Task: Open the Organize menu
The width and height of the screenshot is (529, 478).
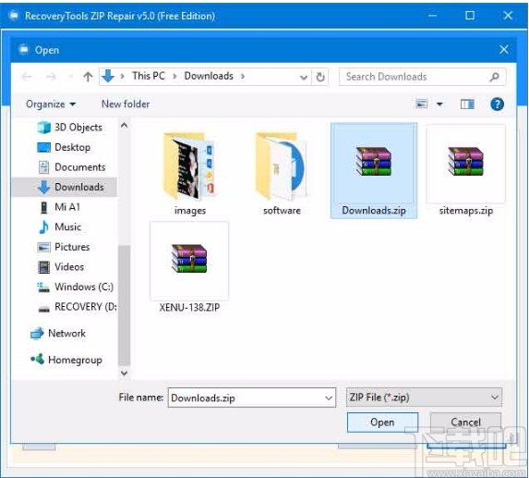Action: click(51, 104)
